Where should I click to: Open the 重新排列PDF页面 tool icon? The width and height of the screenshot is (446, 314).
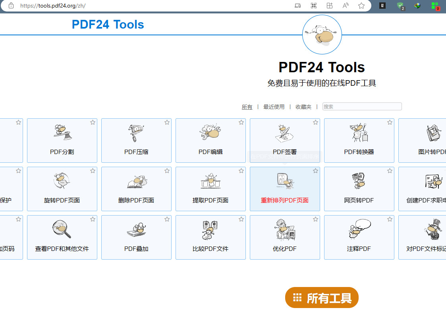[x=285, y=181]
